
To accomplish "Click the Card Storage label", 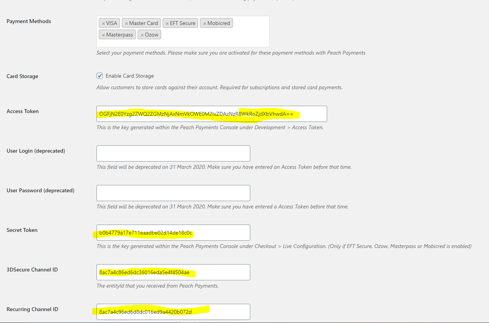I will tap(22, 76).
